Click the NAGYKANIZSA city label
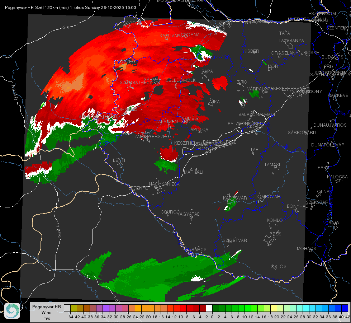Screen dimensions: 351x323 (164, 184)
